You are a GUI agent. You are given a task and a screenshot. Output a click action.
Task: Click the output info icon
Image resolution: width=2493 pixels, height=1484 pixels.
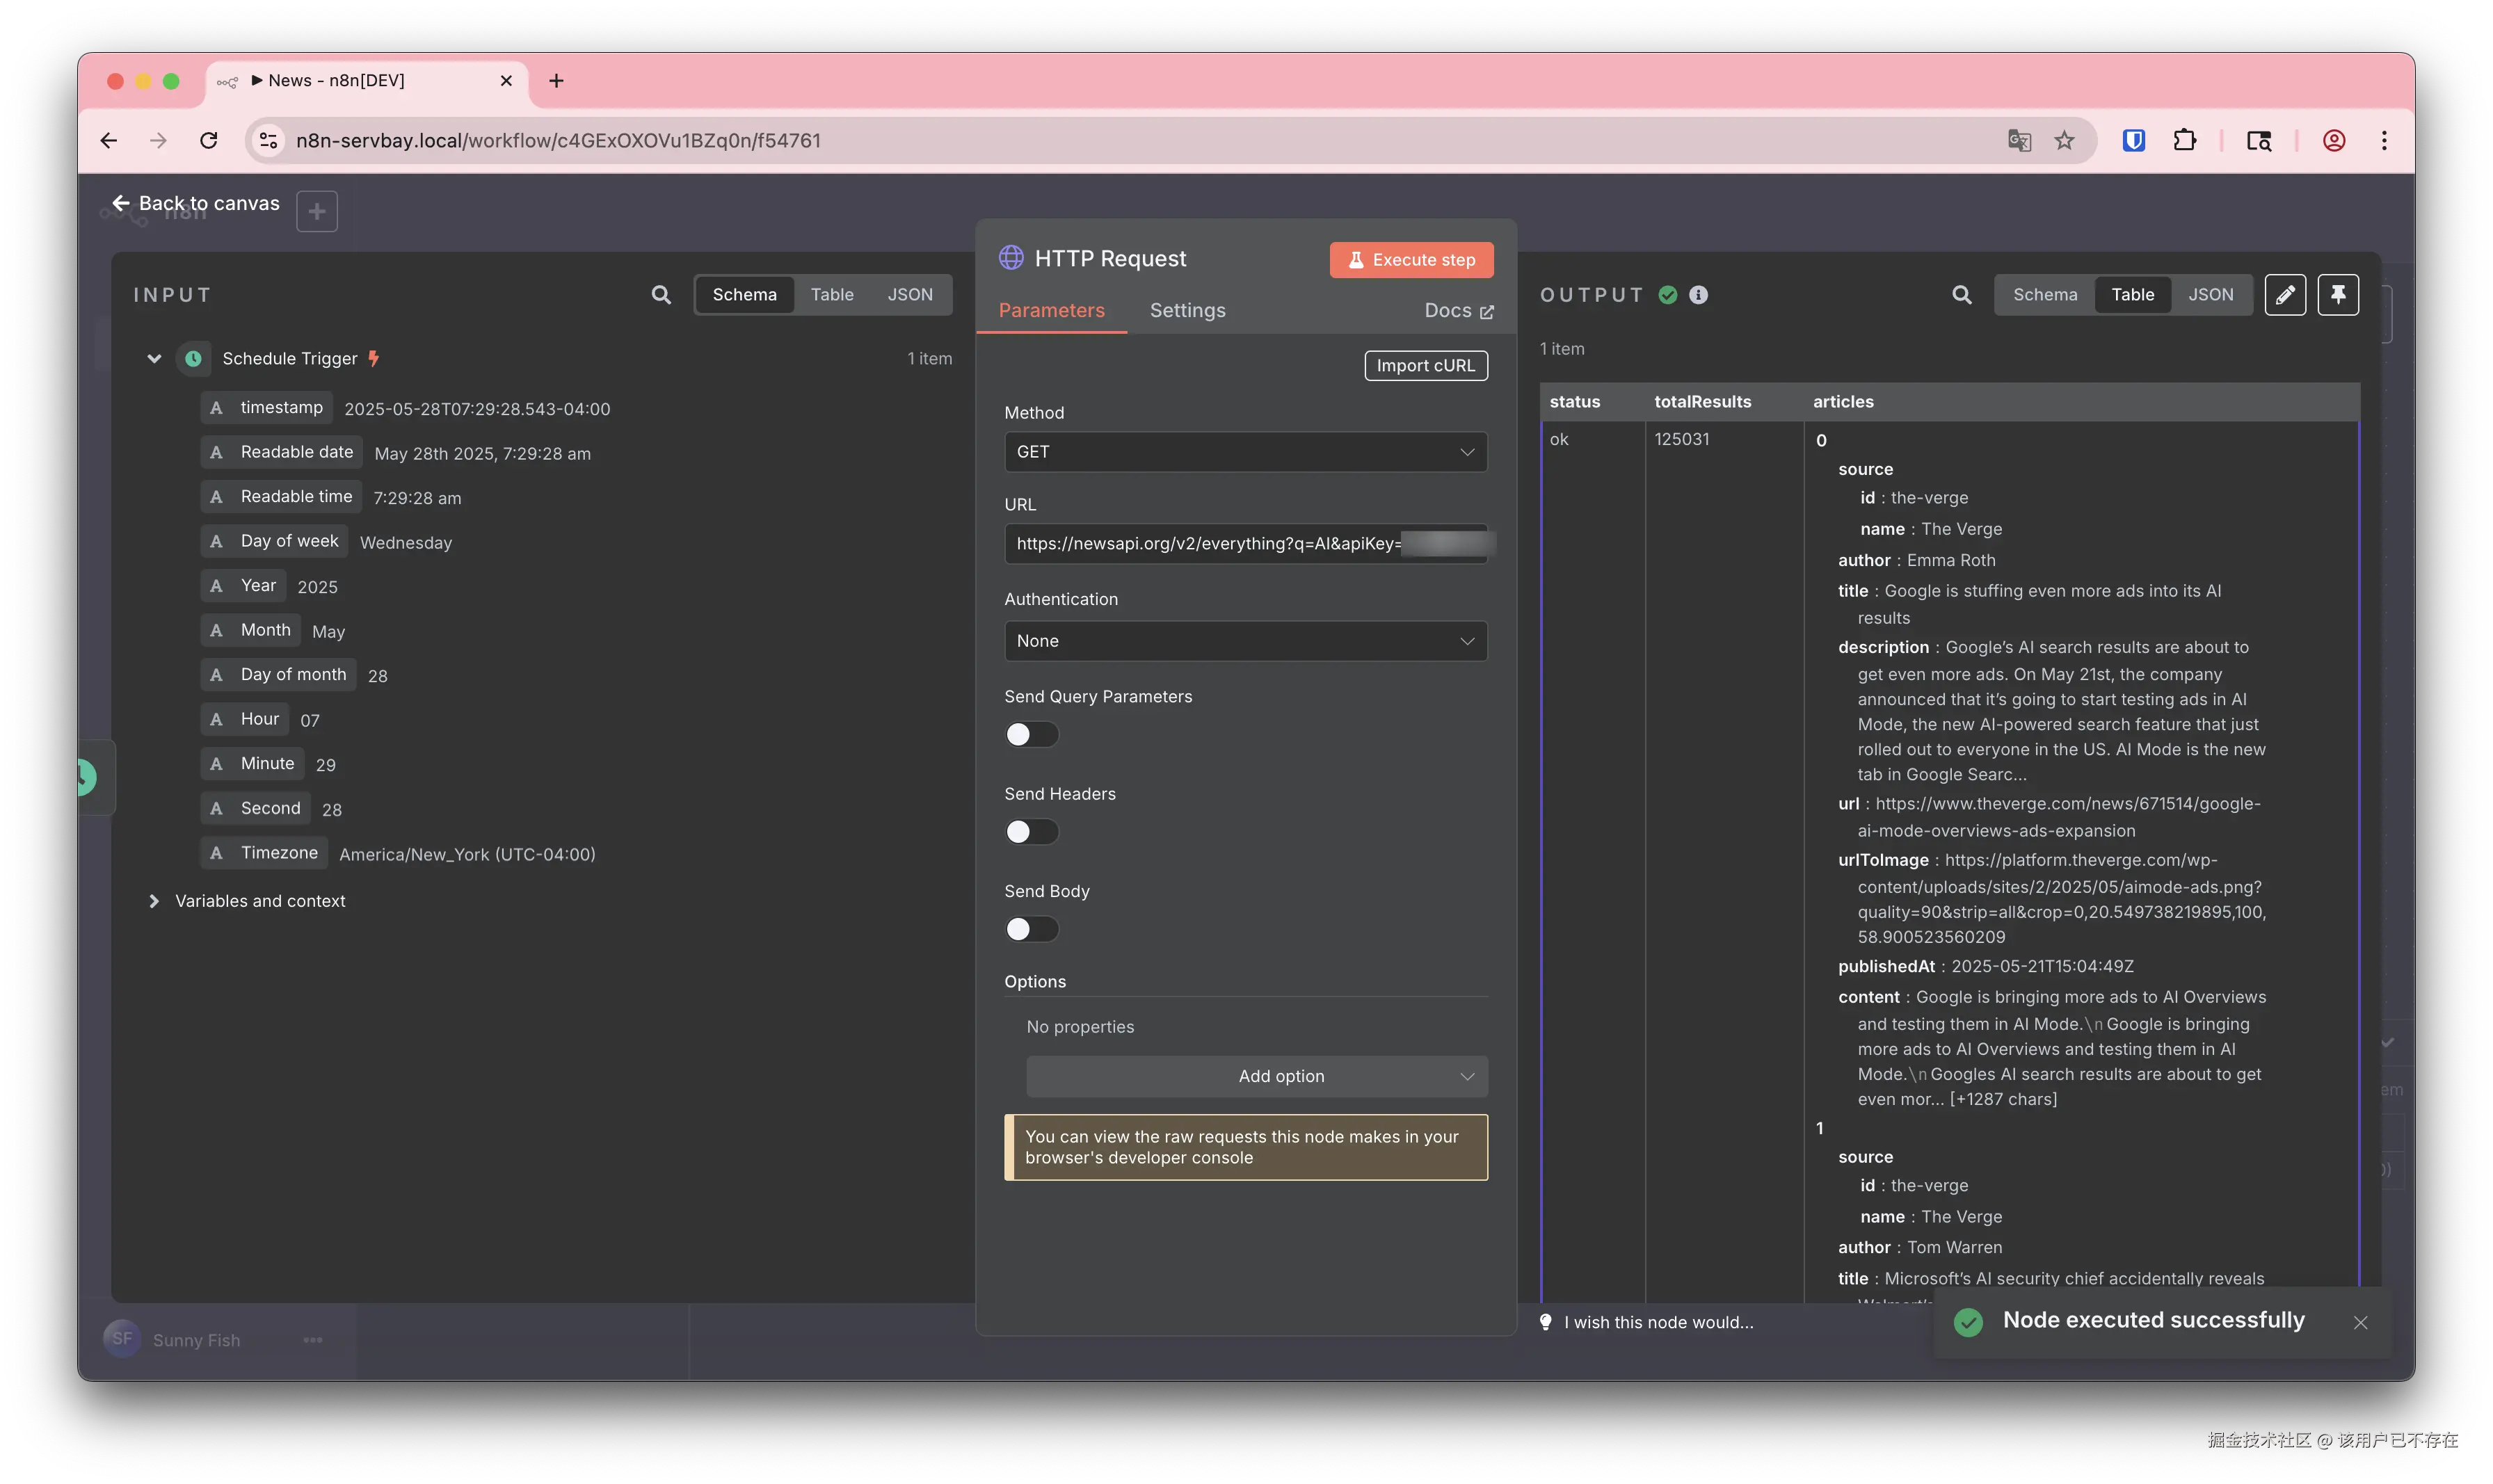1698,295
